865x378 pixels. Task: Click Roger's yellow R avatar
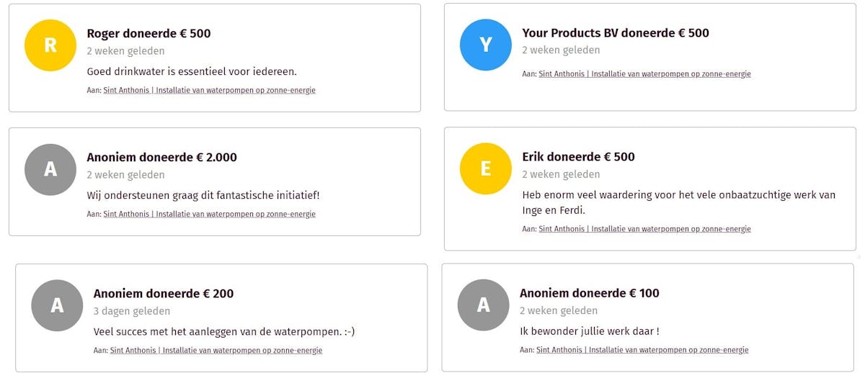click(x=50, y=45)
